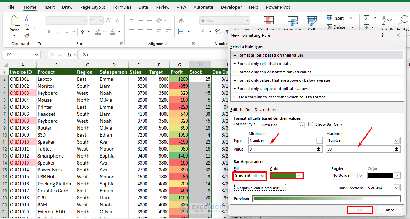Open the Format Style dropdown
410x219 pixels.
[x=301, y=125]
